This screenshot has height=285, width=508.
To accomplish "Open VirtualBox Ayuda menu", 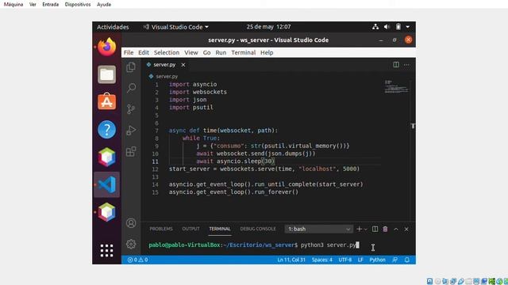I will pos(104,5).
